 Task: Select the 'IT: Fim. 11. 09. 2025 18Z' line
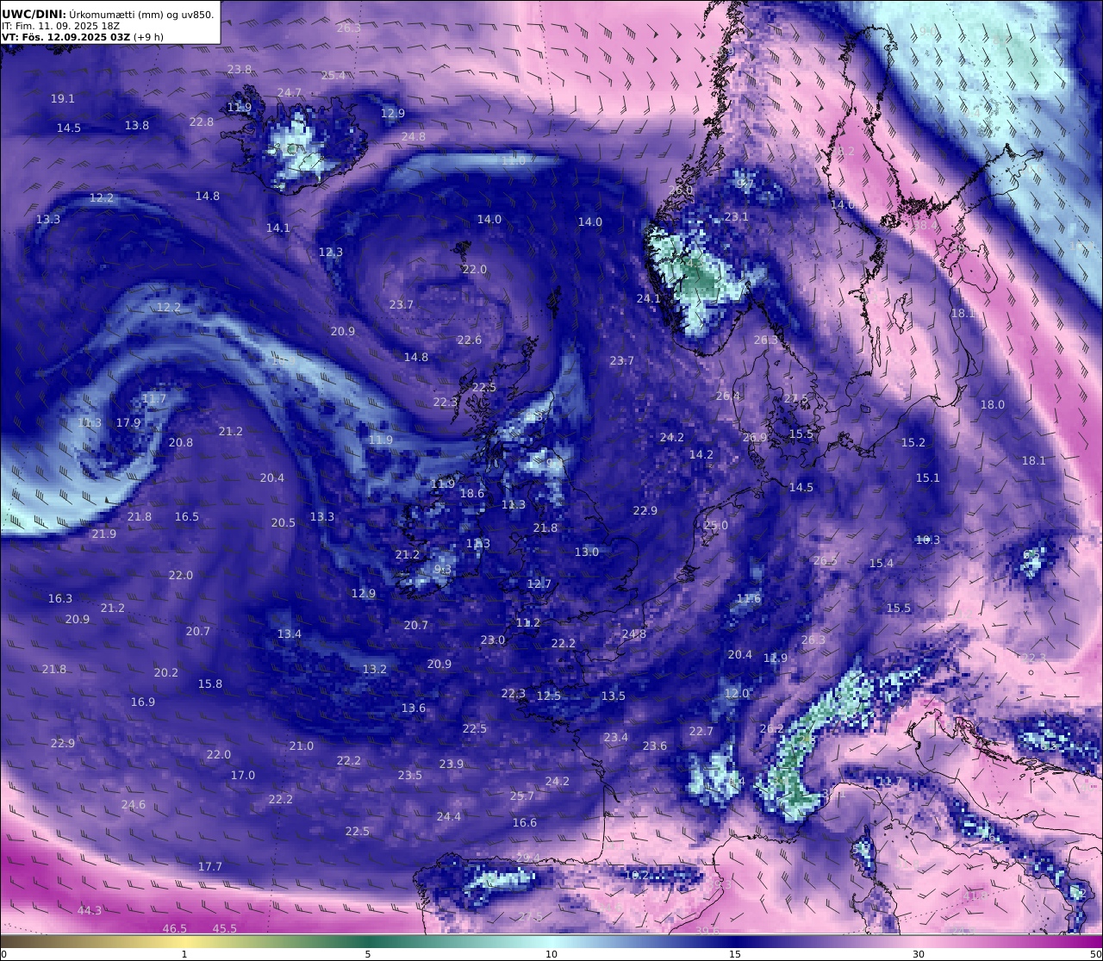pyautogui.click(x=61, y=26)
